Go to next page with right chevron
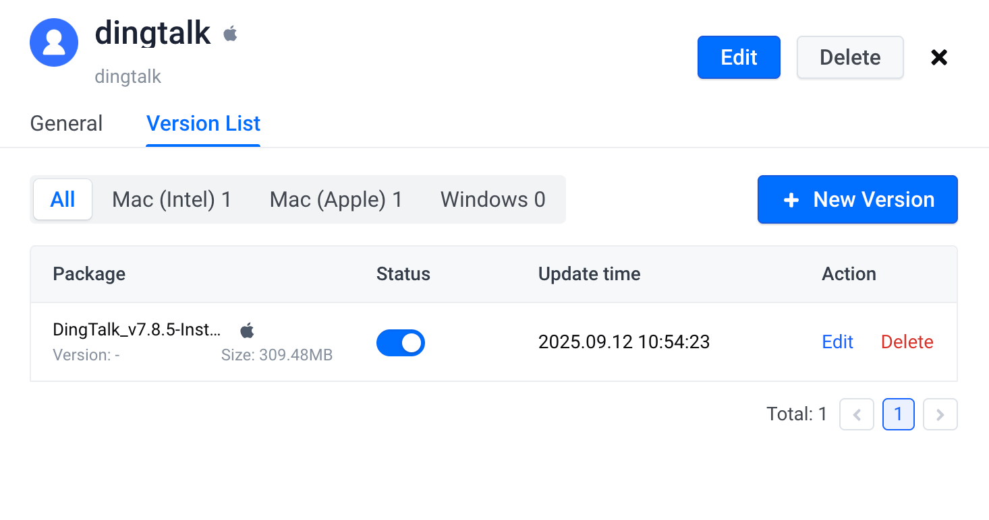 coord(940,414)
